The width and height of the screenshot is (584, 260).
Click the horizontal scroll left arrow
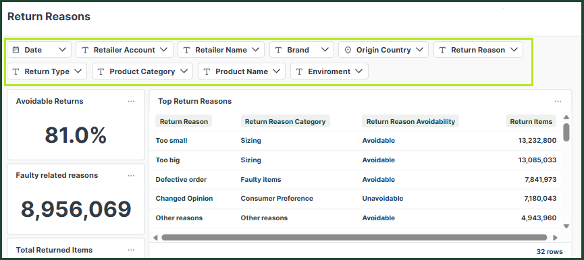coord(155,237)
